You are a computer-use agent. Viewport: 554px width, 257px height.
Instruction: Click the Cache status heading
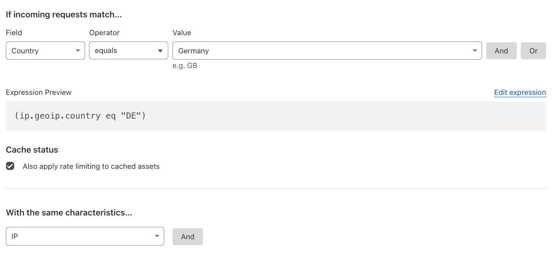pyautogui.click(x=32, y=150)
